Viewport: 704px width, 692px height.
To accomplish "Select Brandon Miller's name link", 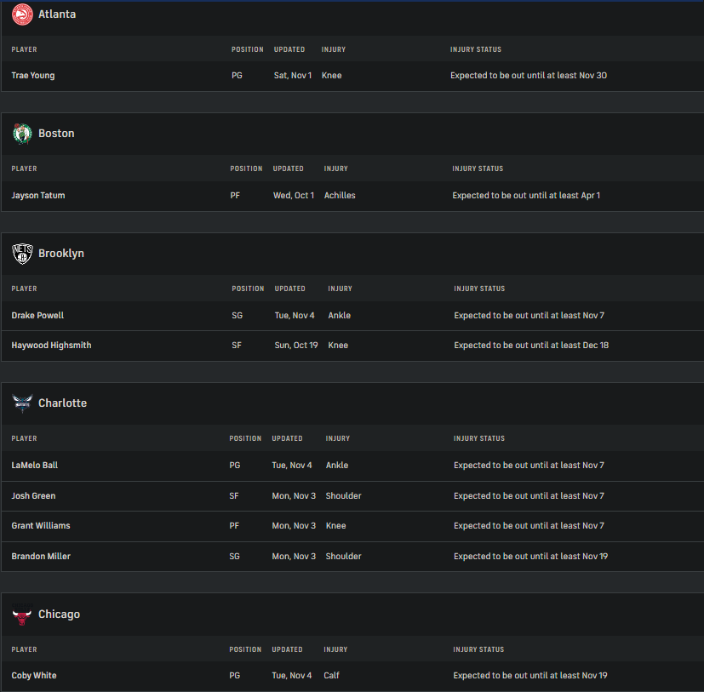I will point(41,557).
